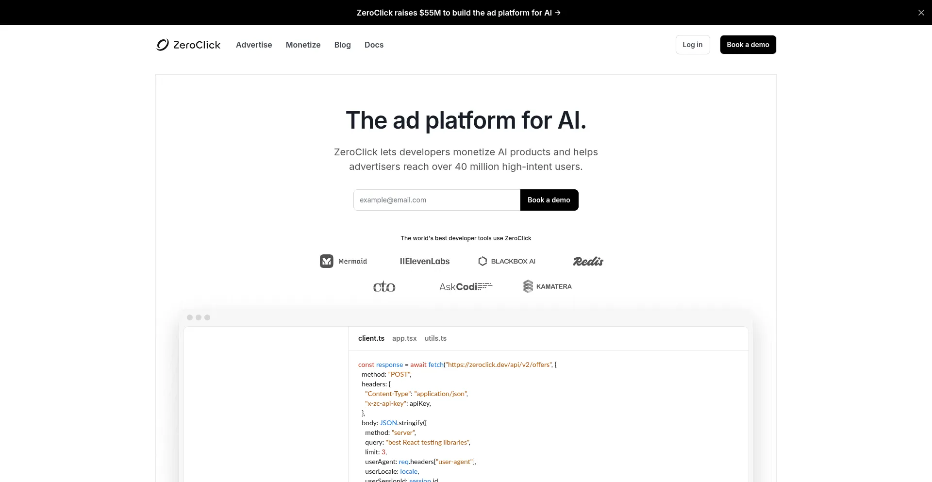Go to the Blog page

click(x=343, y=45)
